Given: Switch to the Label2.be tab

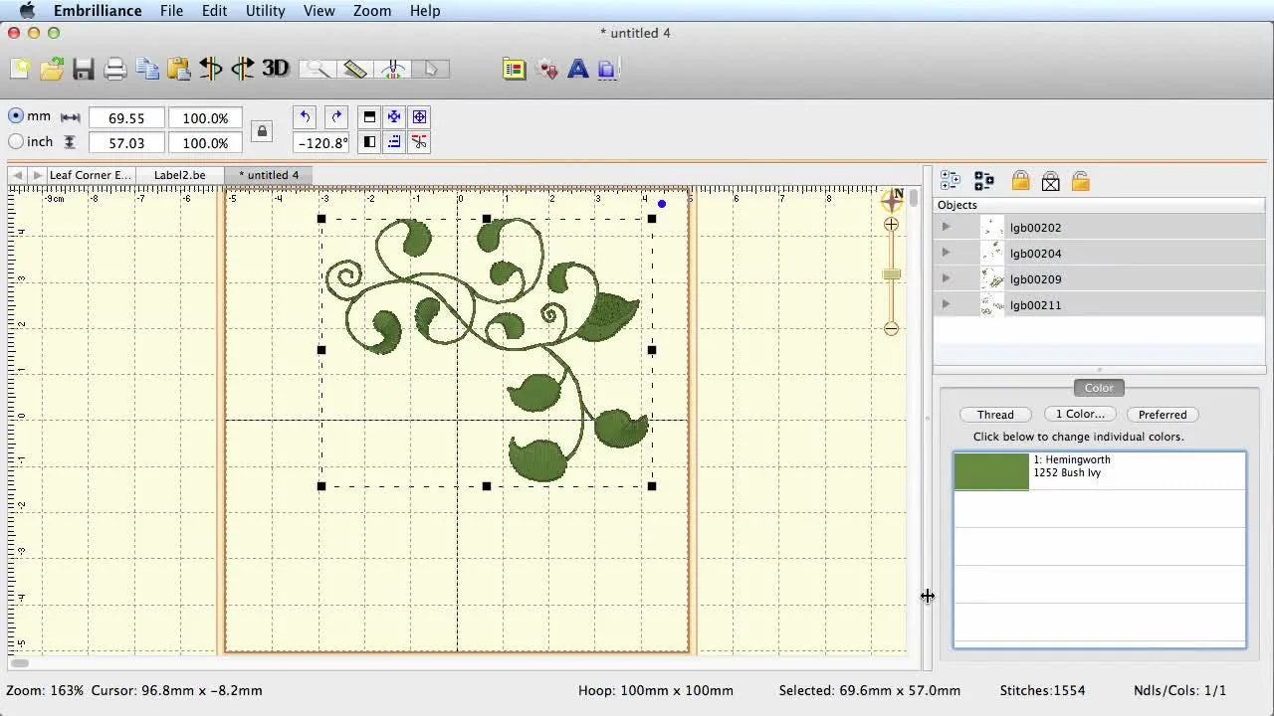Looking at the screenshot, I should 179,175.
